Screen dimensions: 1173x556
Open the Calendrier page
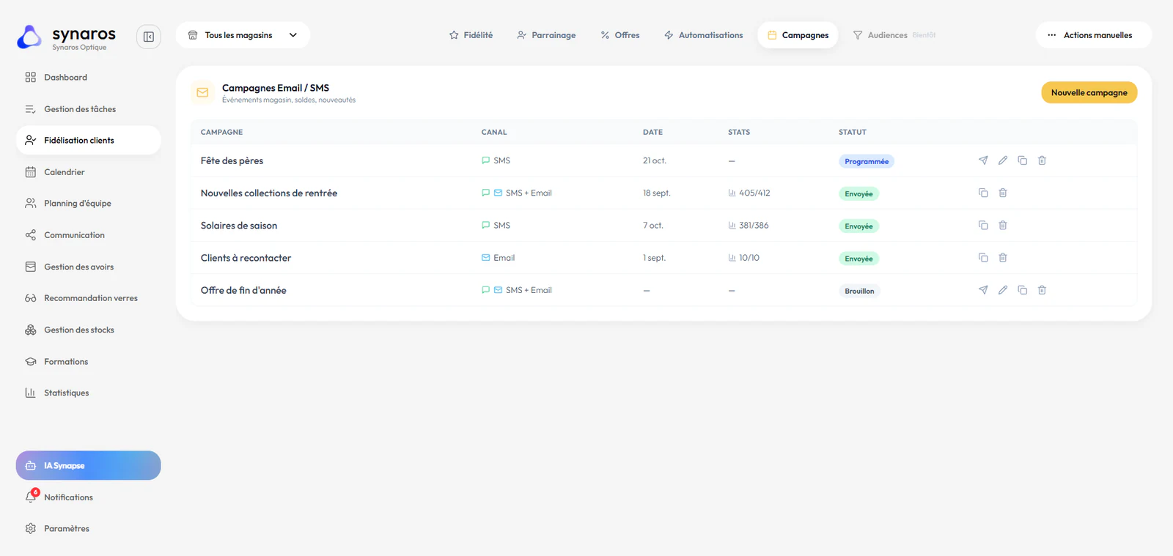click(x=88, y=172)
